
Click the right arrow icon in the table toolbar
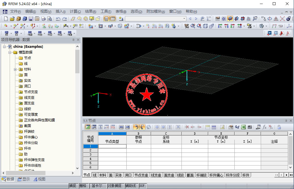click(128, 127)
